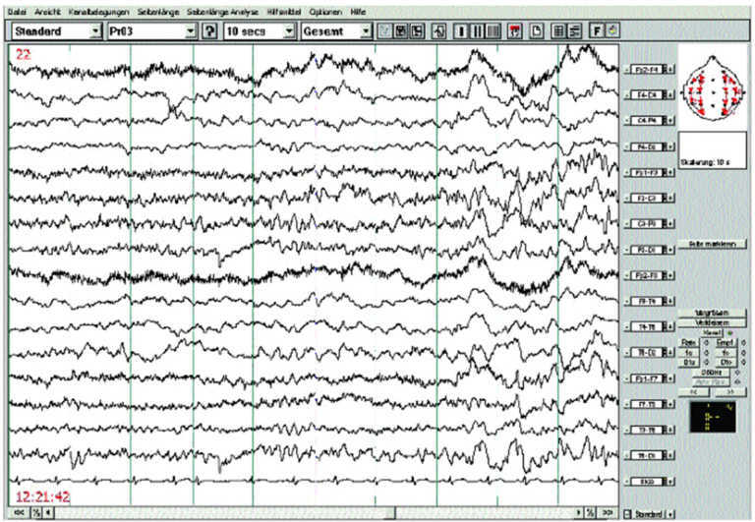
Task: Open the Standard montage dropdown
Action: point(95,31)
